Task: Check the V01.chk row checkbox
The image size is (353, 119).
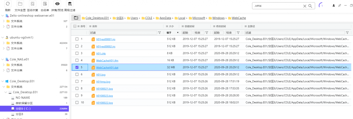Action: 77,53
